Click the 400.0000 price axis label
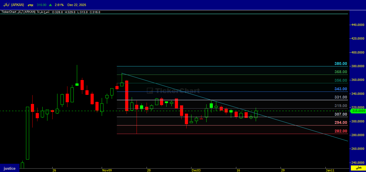This screenshot has width=366, height=172. (358, 52)
